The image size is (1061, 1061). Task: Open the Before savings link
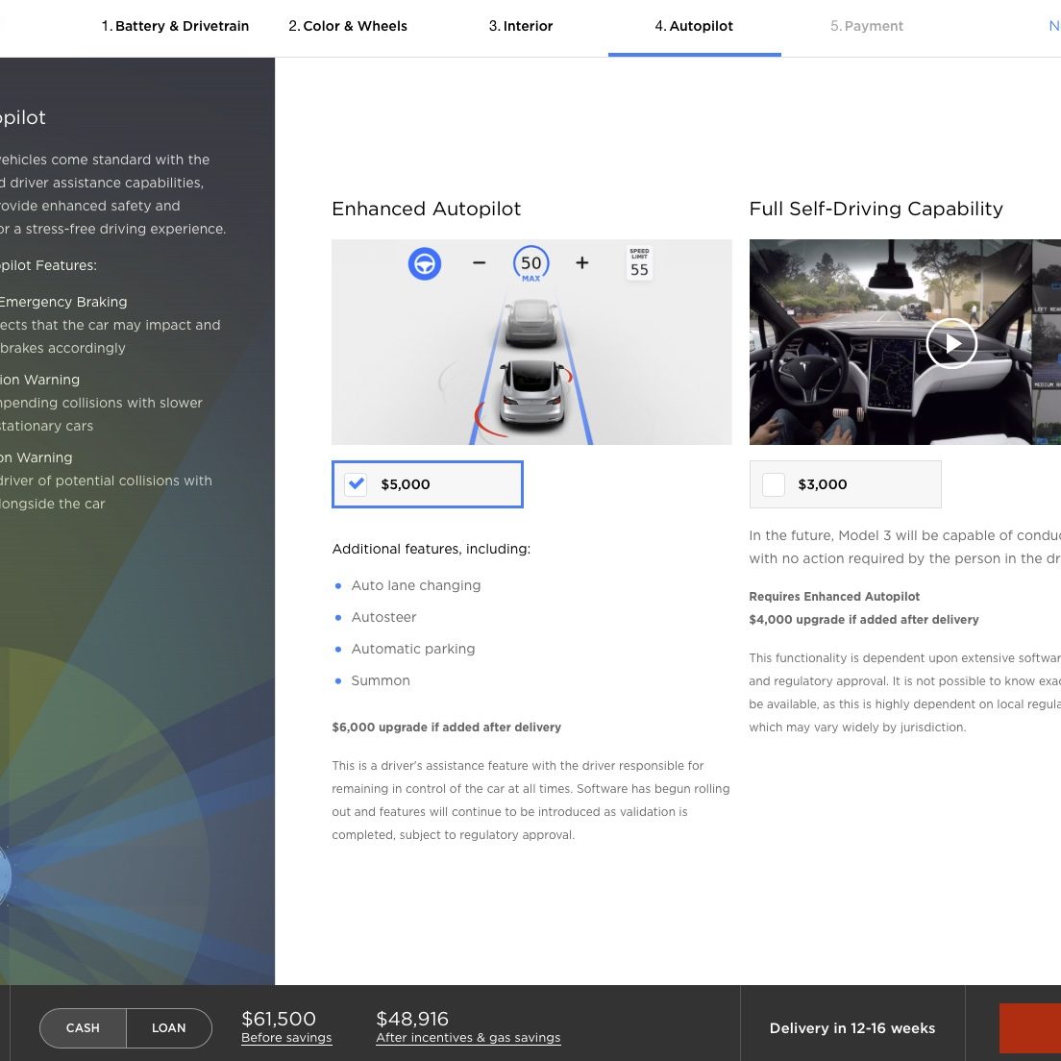click(286, 1038)
